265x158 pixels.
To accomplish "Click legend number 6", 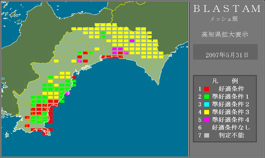I will pos(200,128).
